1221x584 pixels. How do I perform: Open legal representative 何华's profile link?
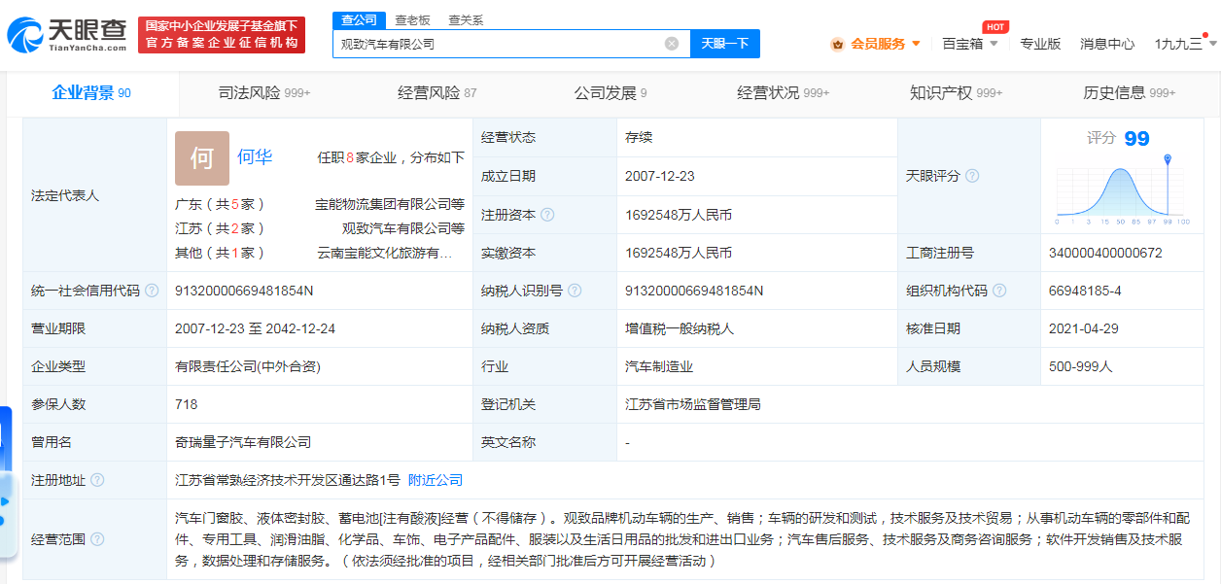(x=253, y=156)
